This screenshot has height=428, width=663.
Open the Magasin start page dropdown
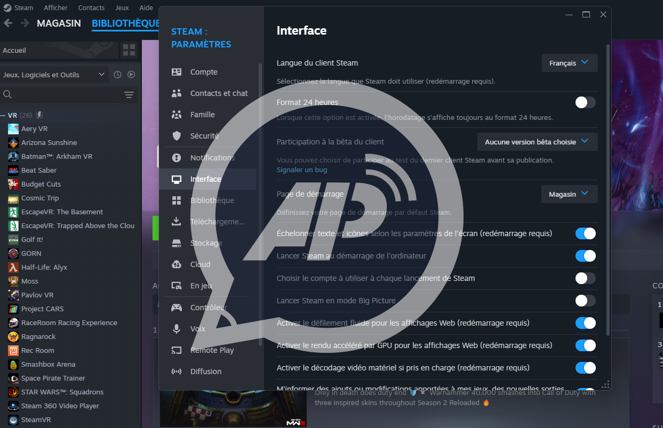(x=569, y=194)
